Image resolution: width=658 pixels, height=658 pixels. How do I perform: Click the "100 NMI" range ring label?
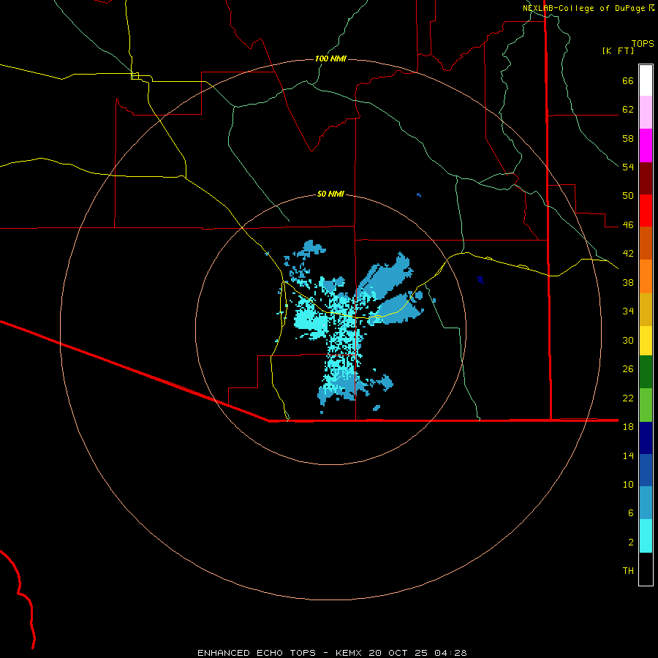(330, 58)
